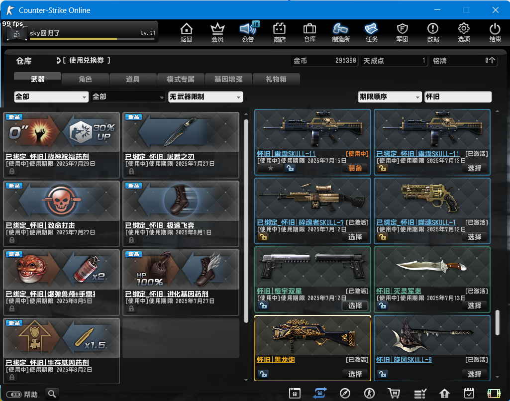510x401 pixels.
Task: Toggle lock on 恒宇双星
Action: pos(263,305)
